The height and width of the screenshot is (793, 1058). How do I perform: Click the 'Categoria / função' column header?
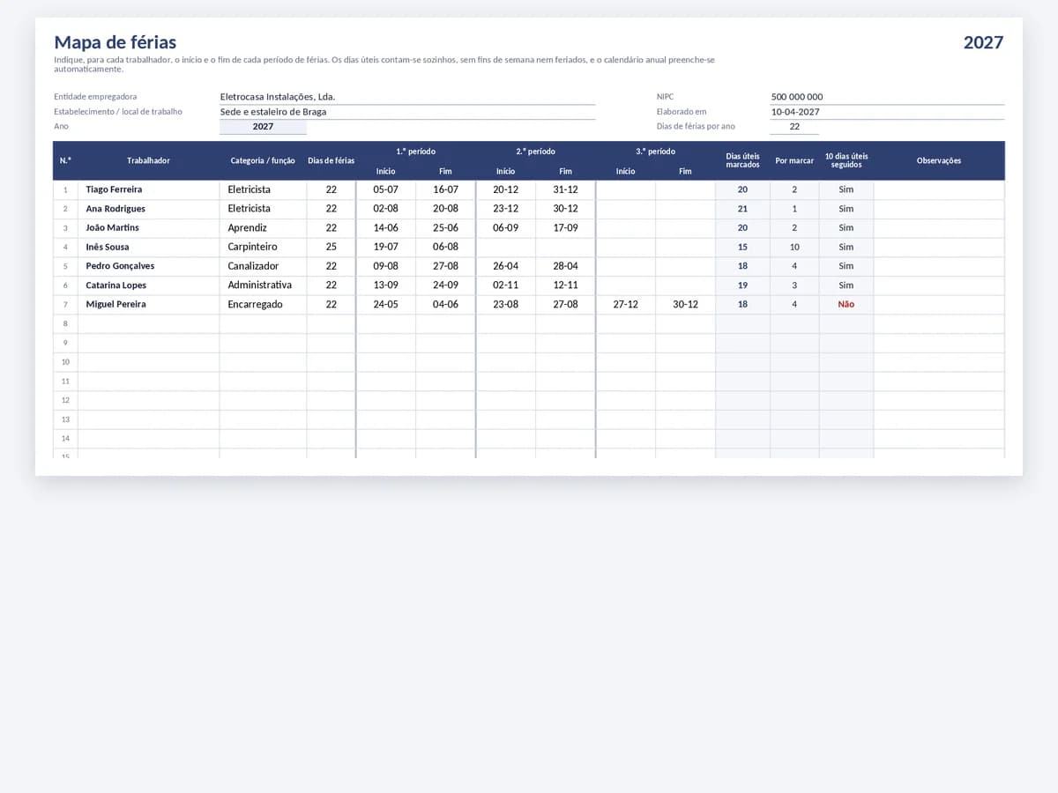(263, 160)
